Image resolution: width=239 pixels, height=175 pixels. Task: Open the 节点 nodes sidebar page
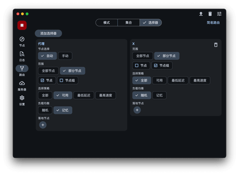[22, 42]
